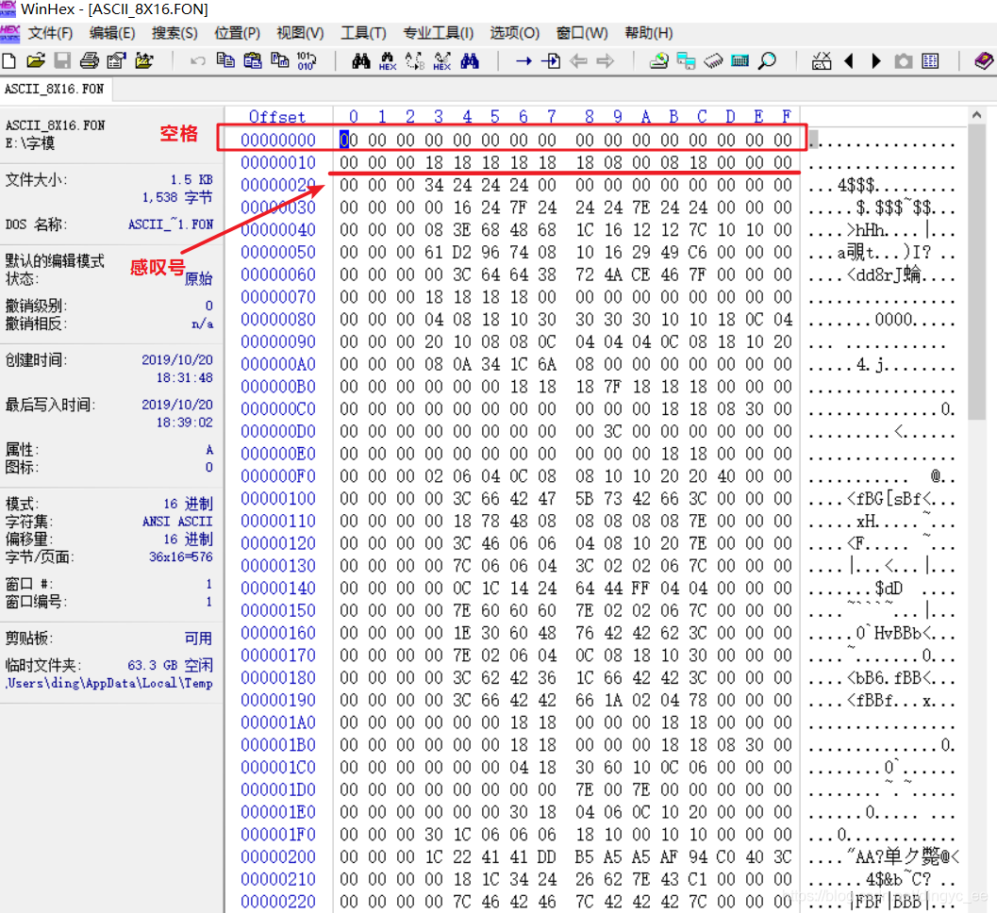Click offset label 00000010
Image resolution: width=997 pixels, height=913 pixels.
click(278, 163)
